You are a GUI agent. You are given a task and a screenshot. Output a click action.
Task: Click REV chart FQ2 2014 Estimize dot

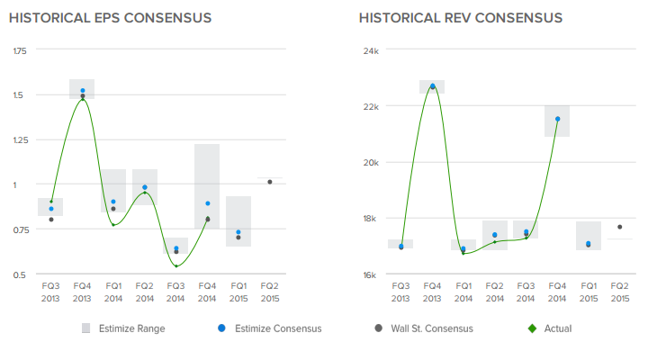click(494, 235)
